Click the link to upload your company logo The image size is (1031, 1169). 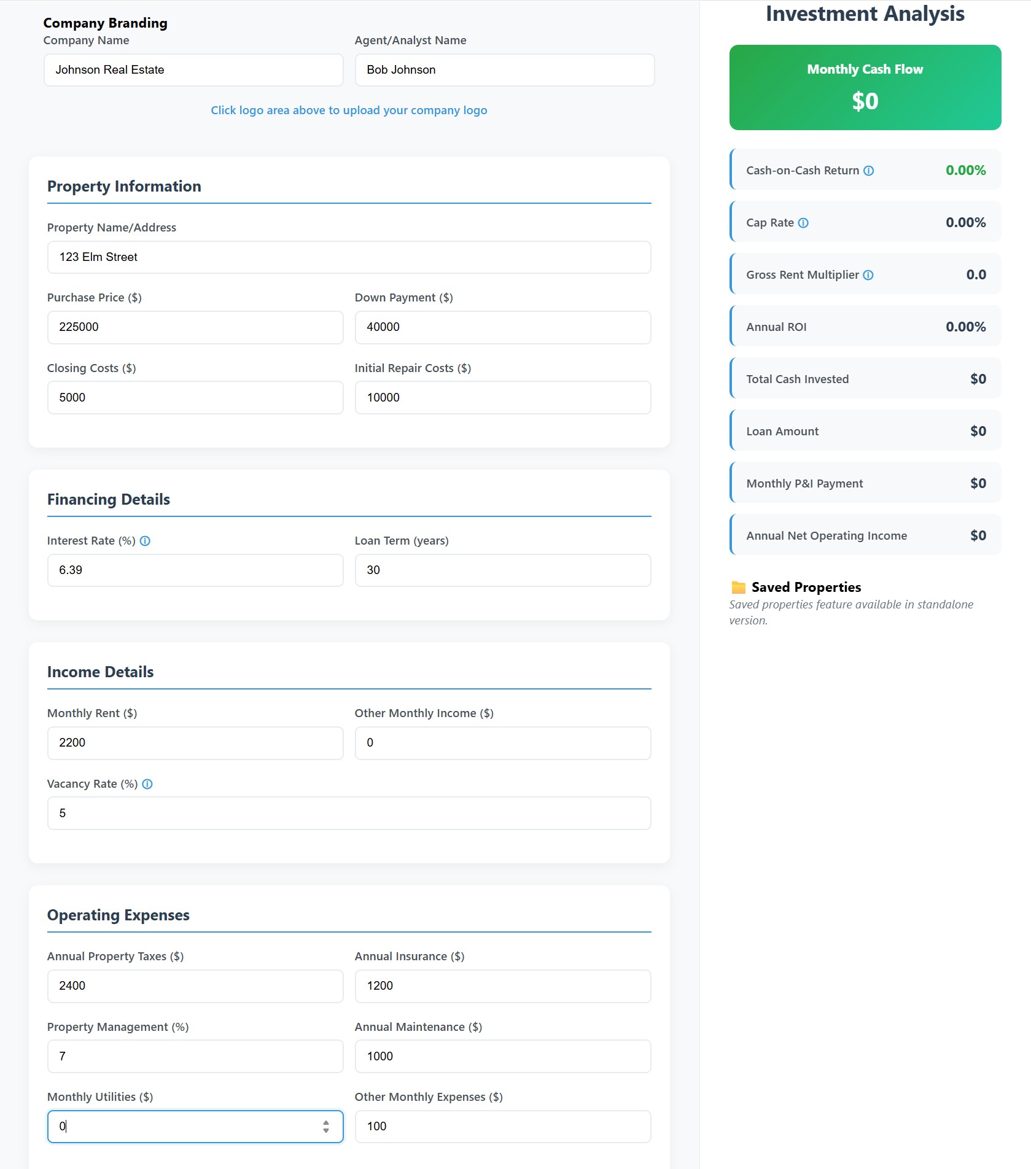tap(349, 111)
